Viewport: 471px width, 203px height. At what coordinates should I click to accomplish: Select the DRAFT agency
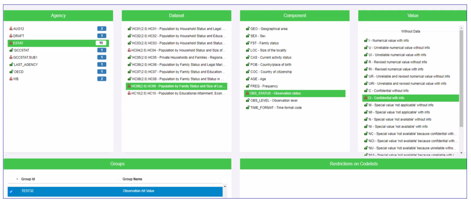point(19,36)
